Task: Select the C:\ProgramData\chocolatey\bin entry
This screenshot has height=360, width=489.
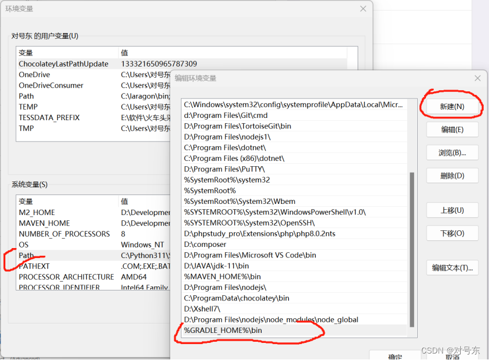Action: click(x=294, y=298)
